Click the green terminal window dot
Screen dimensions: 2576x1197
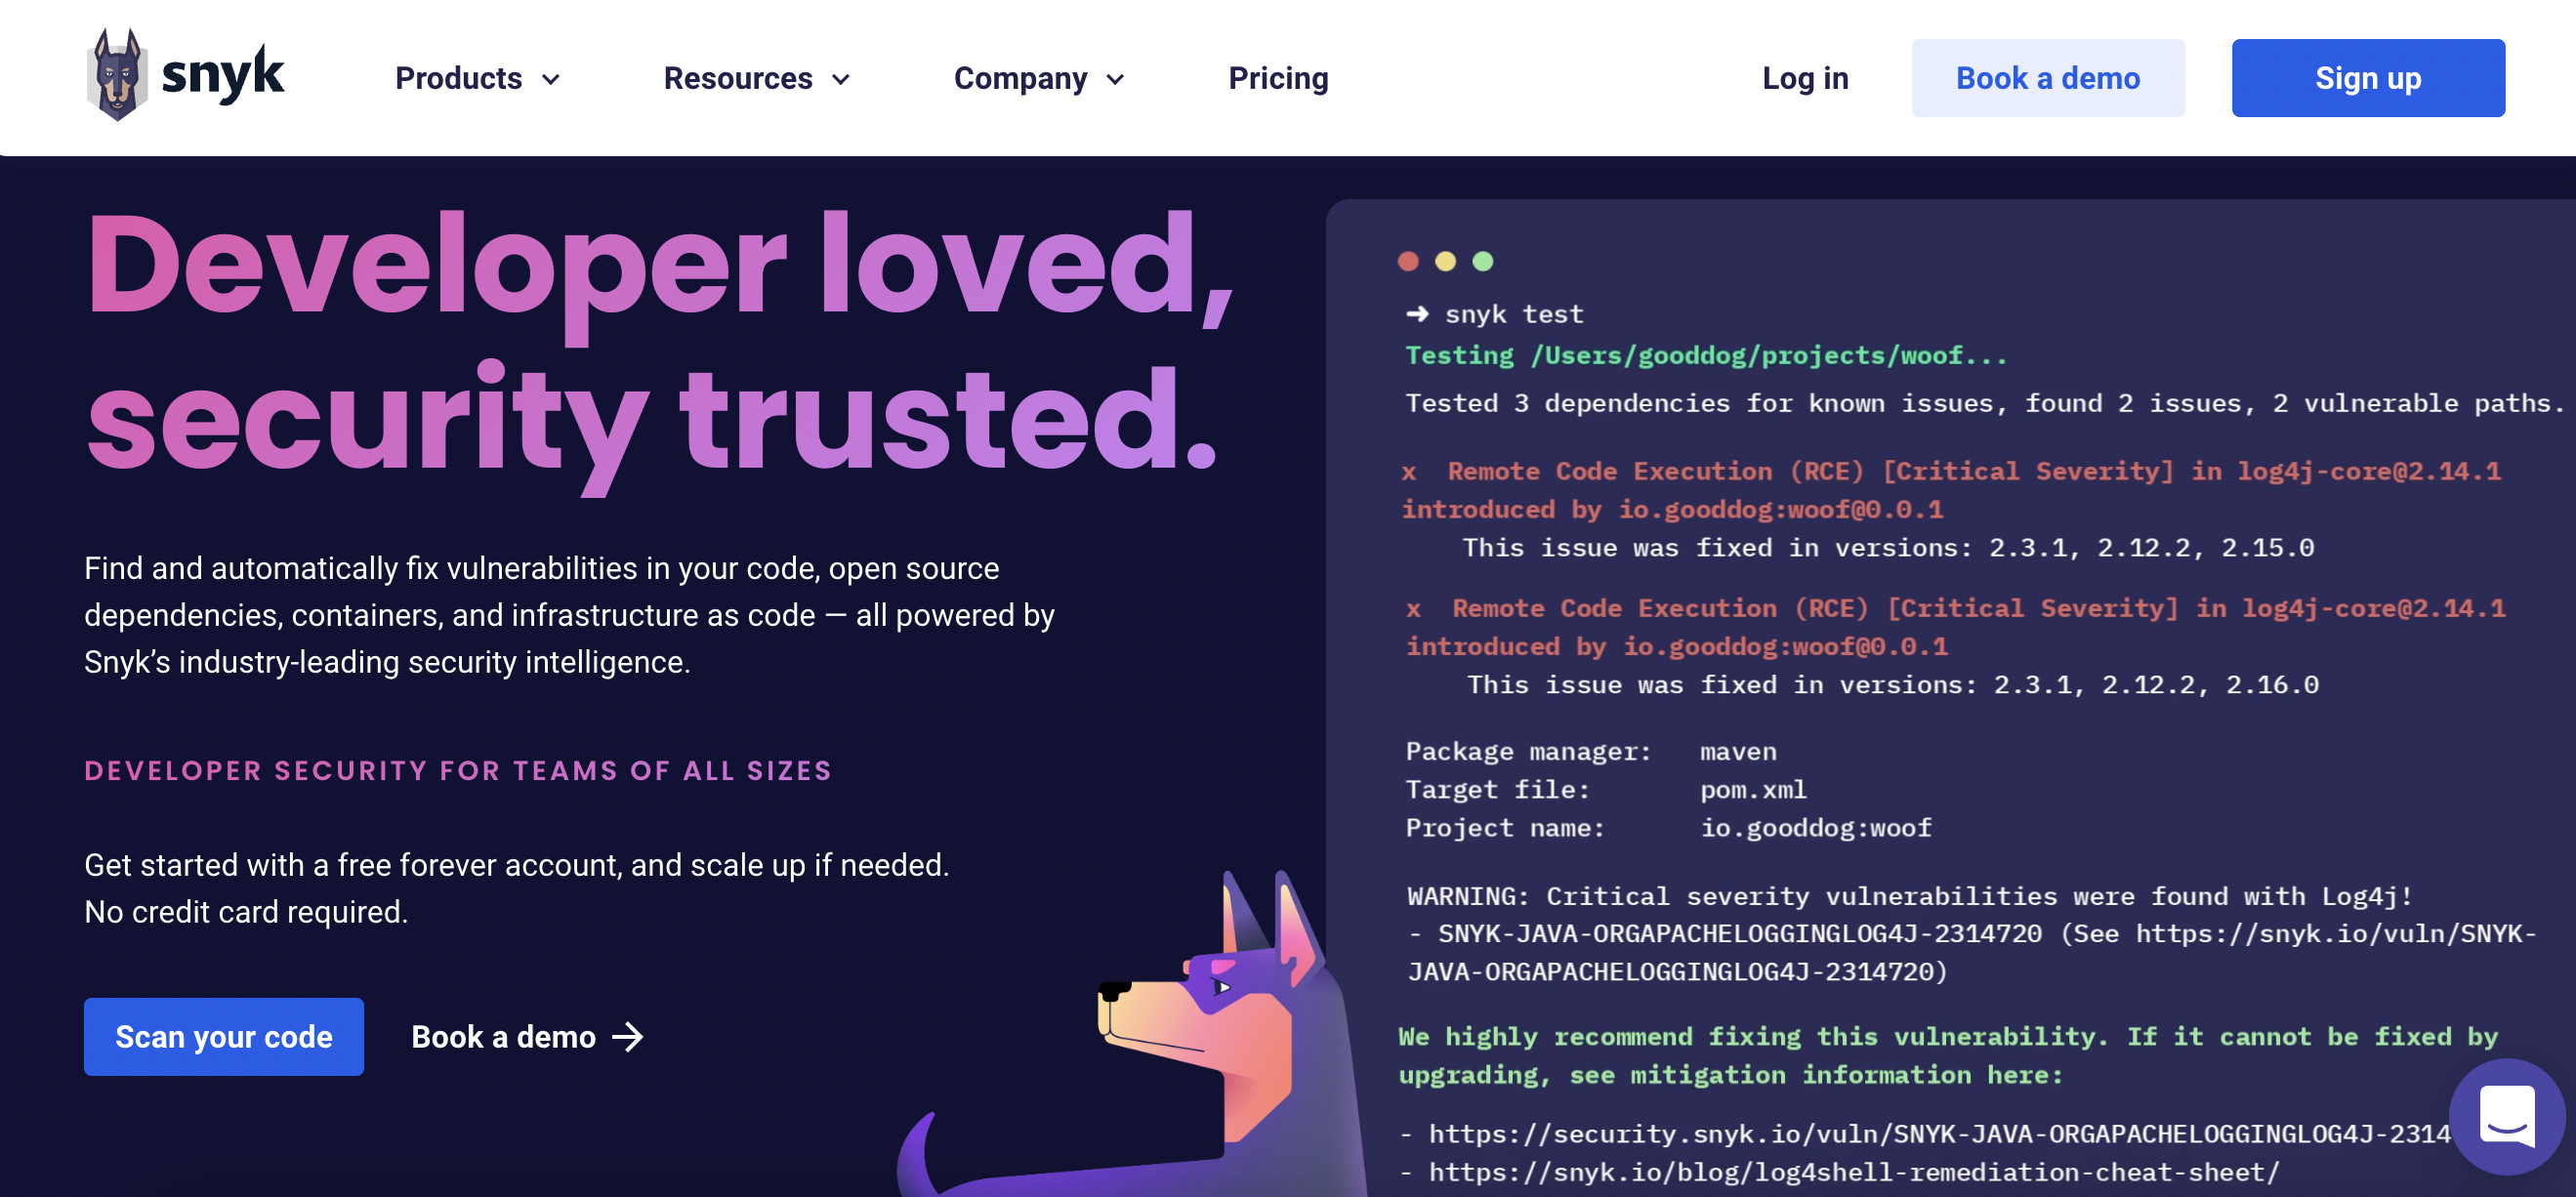click(1483, 261)
